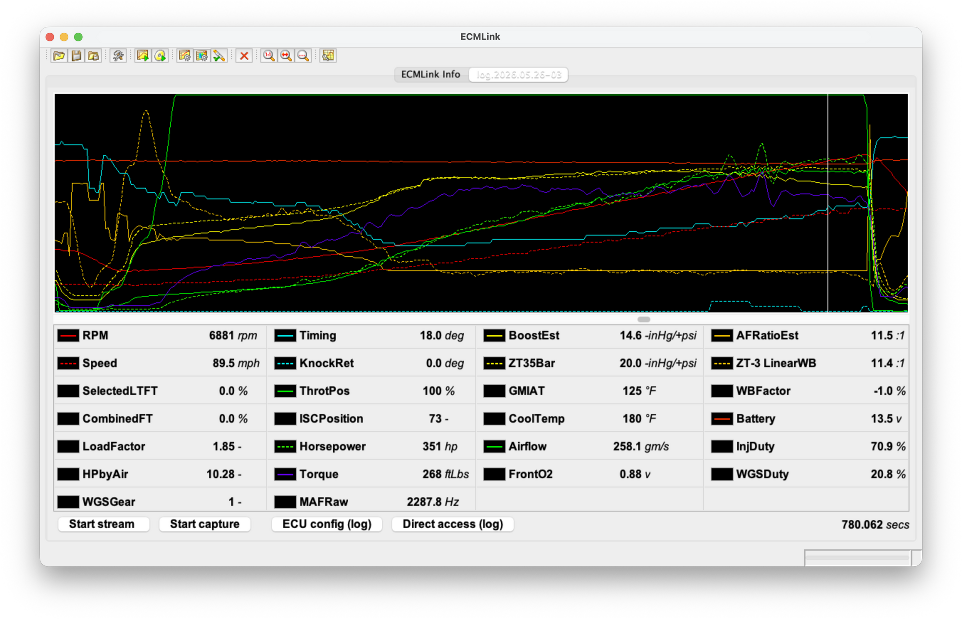This screenshot has width=962, height=619.
Task: Click the black swatch beside WGSDuty
Action: (722, 474)
